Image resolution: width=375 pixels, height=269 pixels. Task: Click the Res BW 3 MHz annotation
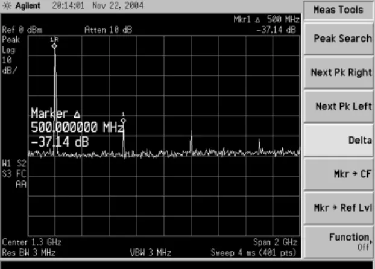click(x=29, y=253)
